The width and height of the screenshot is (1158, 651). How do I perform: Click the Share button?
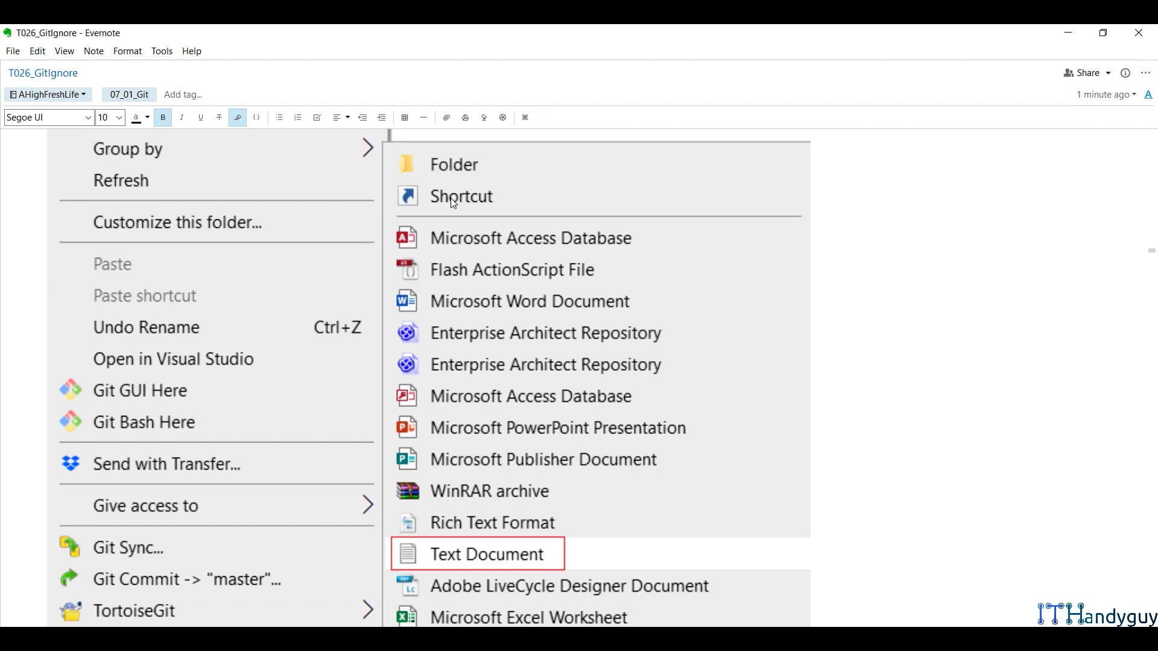point(1087,73)
